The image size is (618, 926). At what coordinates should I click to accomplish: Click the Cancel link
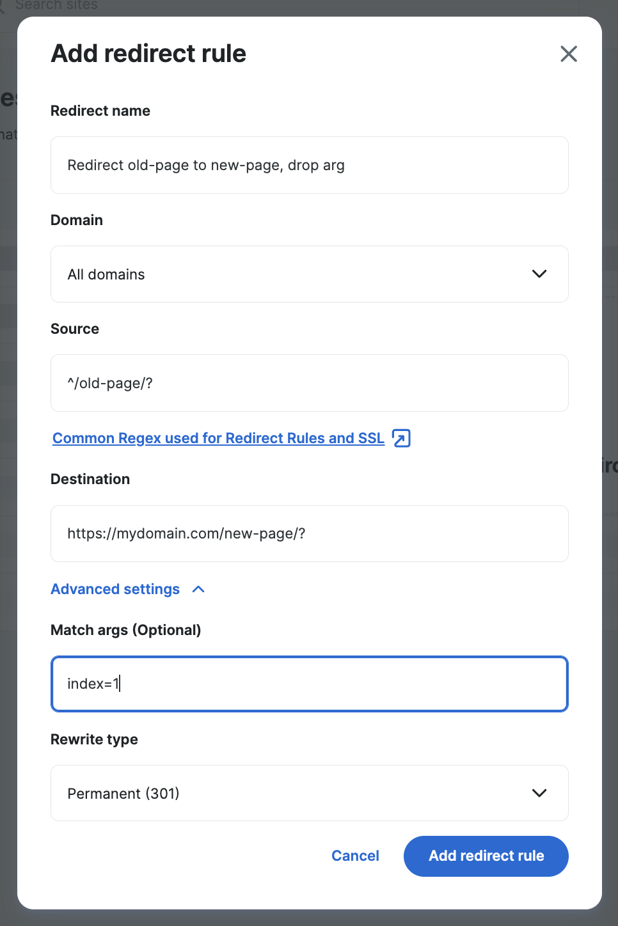[x=355, y=856]
